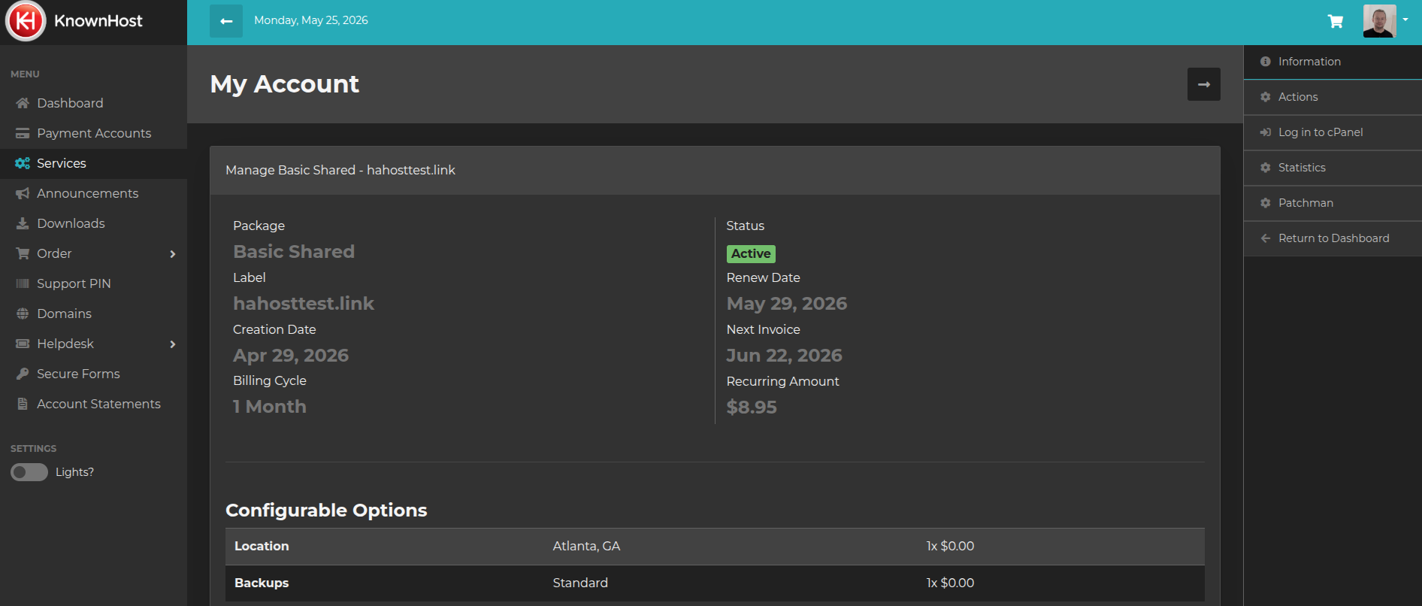The height and width of the screenshot is (606, 1422).
Task: Click the Support PIN barcode icon
Action: [x=23, y=283]
